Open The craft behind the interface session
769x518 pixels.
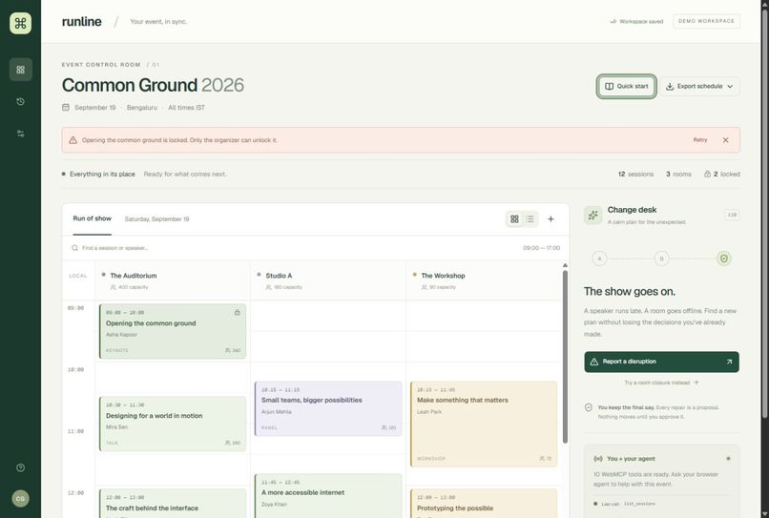pos(173,504)
